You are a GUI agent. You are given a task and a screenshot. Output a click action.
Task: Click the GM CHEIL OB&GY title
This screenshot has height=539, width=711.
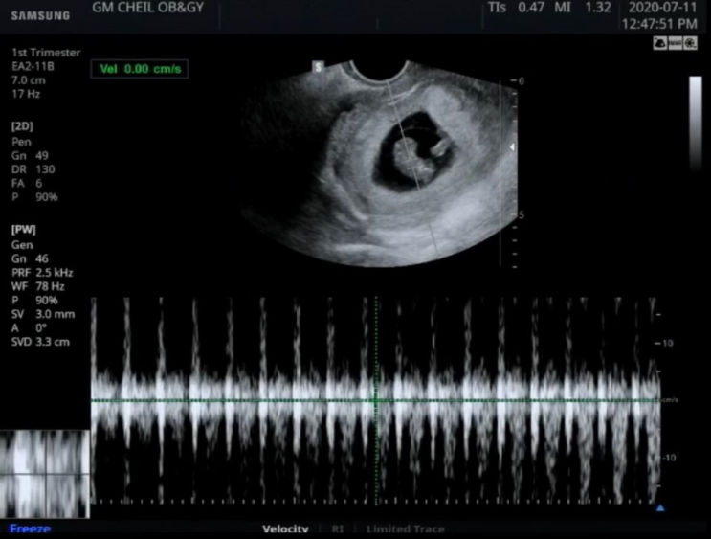(147, 8)
